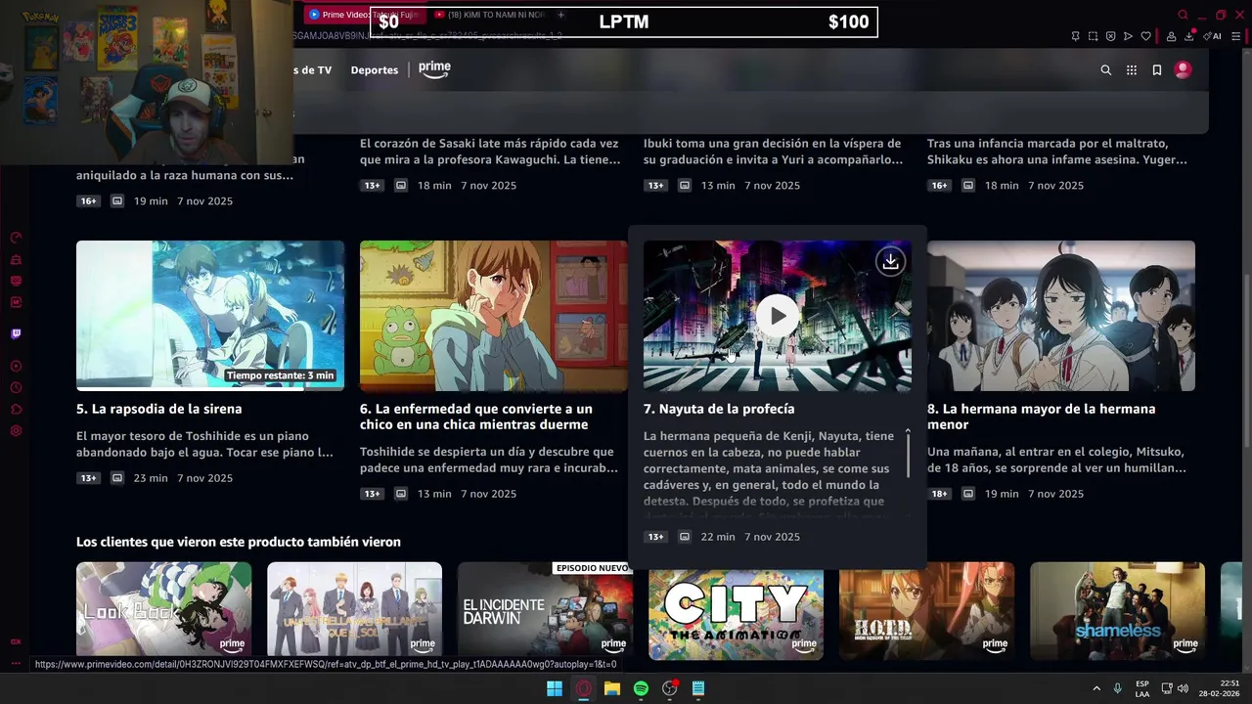Click the prime logo in navigation bar
Image resolution: width=1252 pixels, height=704 pixels.
tap(434, 69)
